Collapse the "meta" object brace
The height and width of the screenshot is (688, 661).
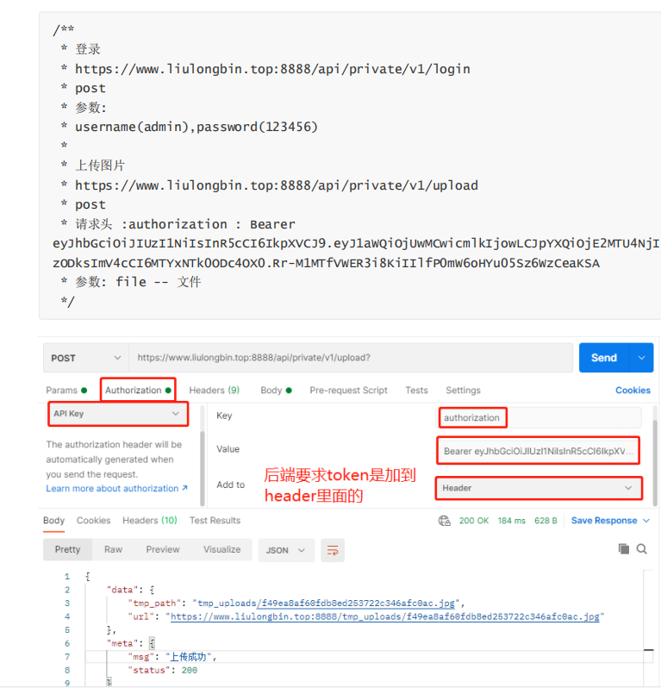[152, 643]
